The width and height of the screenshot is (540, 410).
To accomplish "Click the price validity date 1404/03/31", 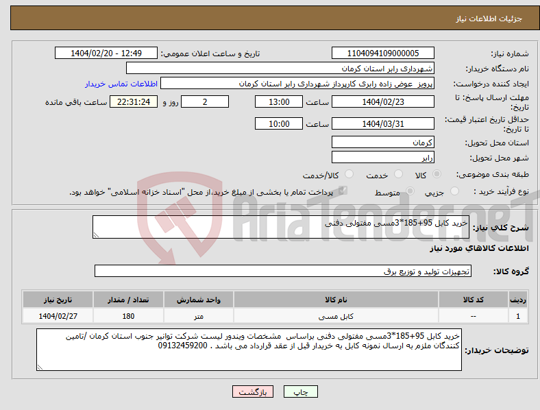I will click(382, 123).
